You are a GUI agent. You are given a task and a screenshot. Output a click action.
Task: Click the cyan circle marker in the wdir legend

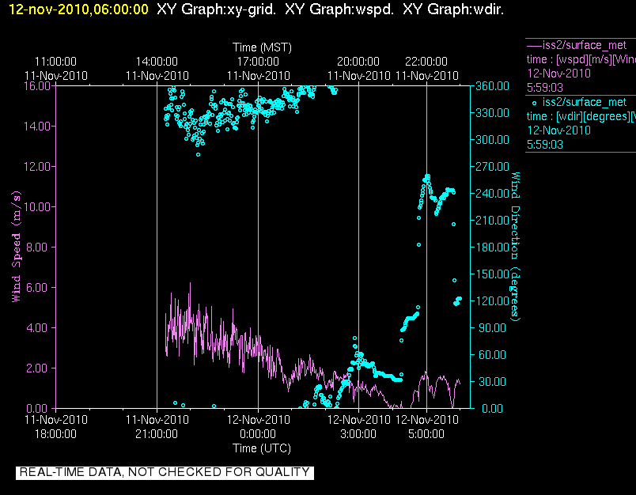(534, 104)
